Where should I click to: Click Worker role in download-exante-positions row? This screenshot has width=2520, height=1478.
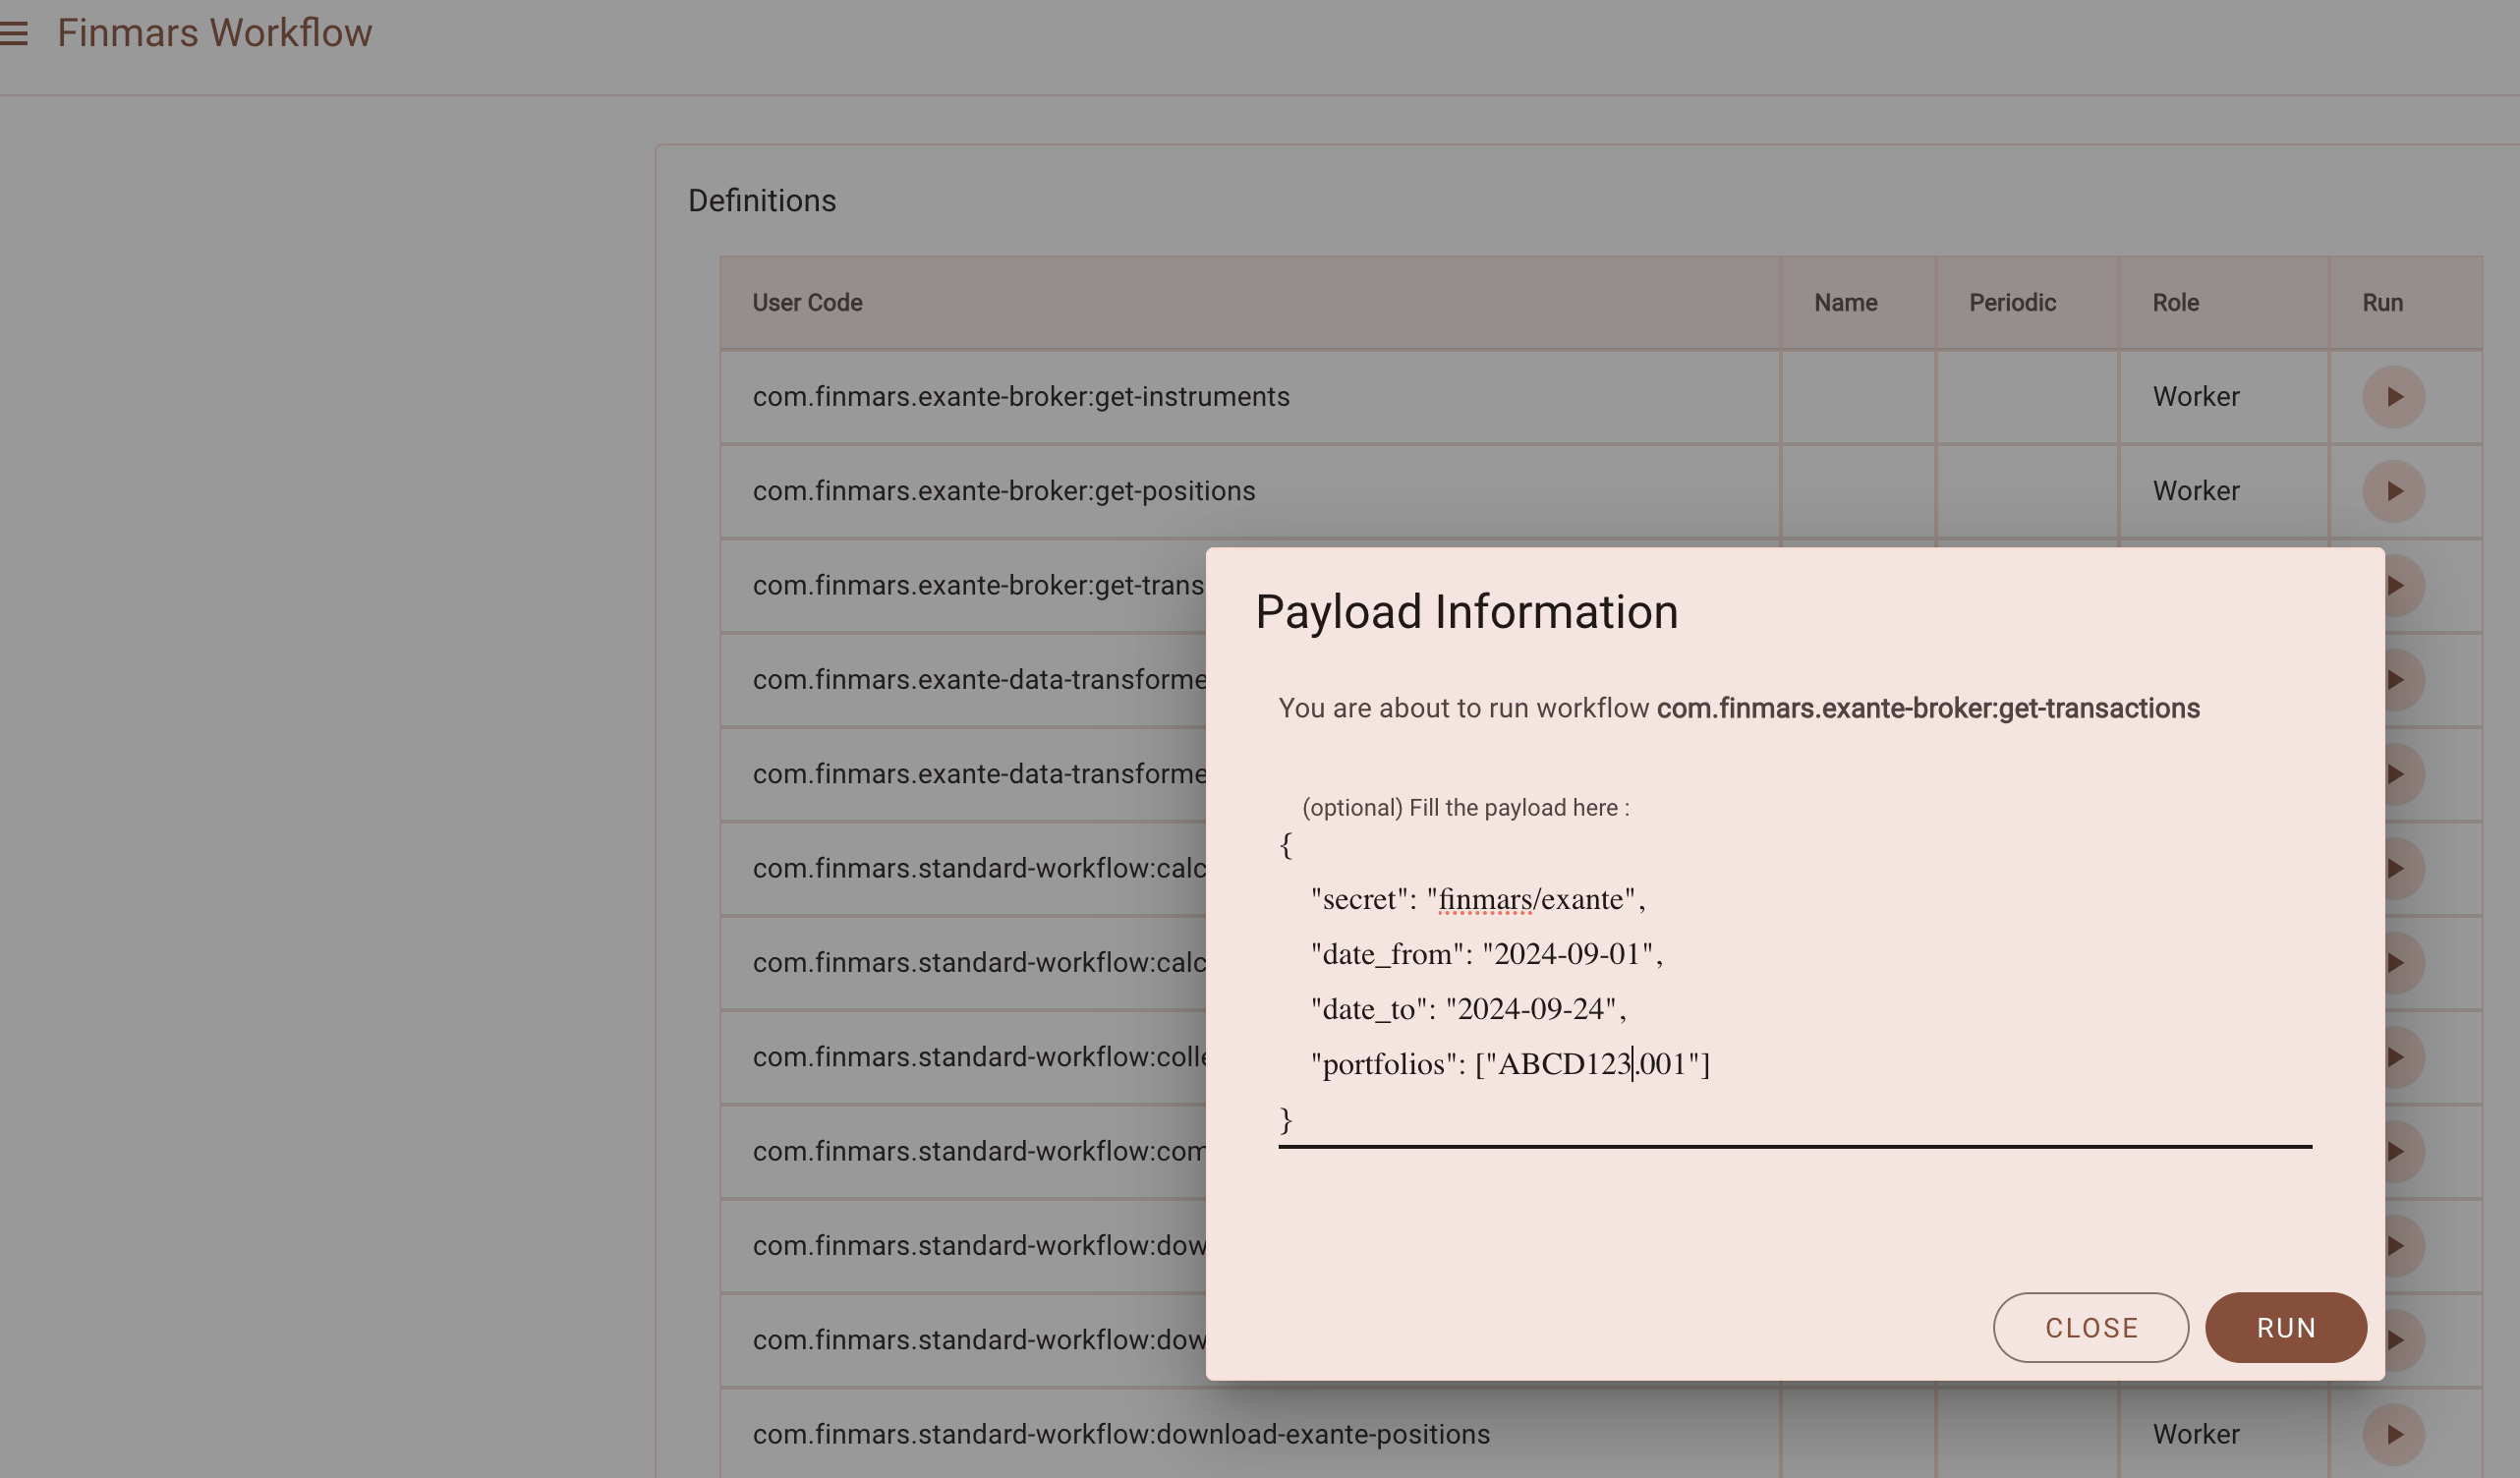(2195, 1434)
